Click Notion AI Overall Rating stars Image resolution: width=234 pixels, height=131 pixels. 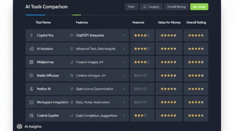(x=196, y=89)
